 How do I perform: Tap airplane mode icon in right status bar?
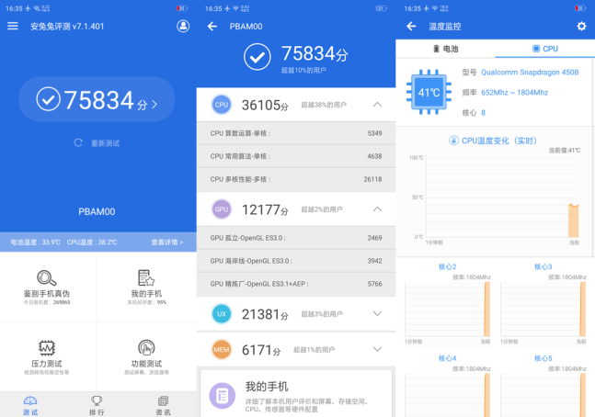point(426,8)
